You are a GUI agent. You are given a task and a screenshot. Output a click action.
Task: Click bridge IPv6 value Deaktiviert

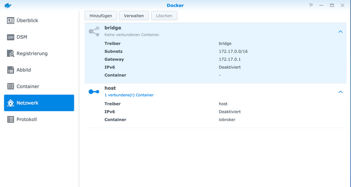tap(230, 67)
